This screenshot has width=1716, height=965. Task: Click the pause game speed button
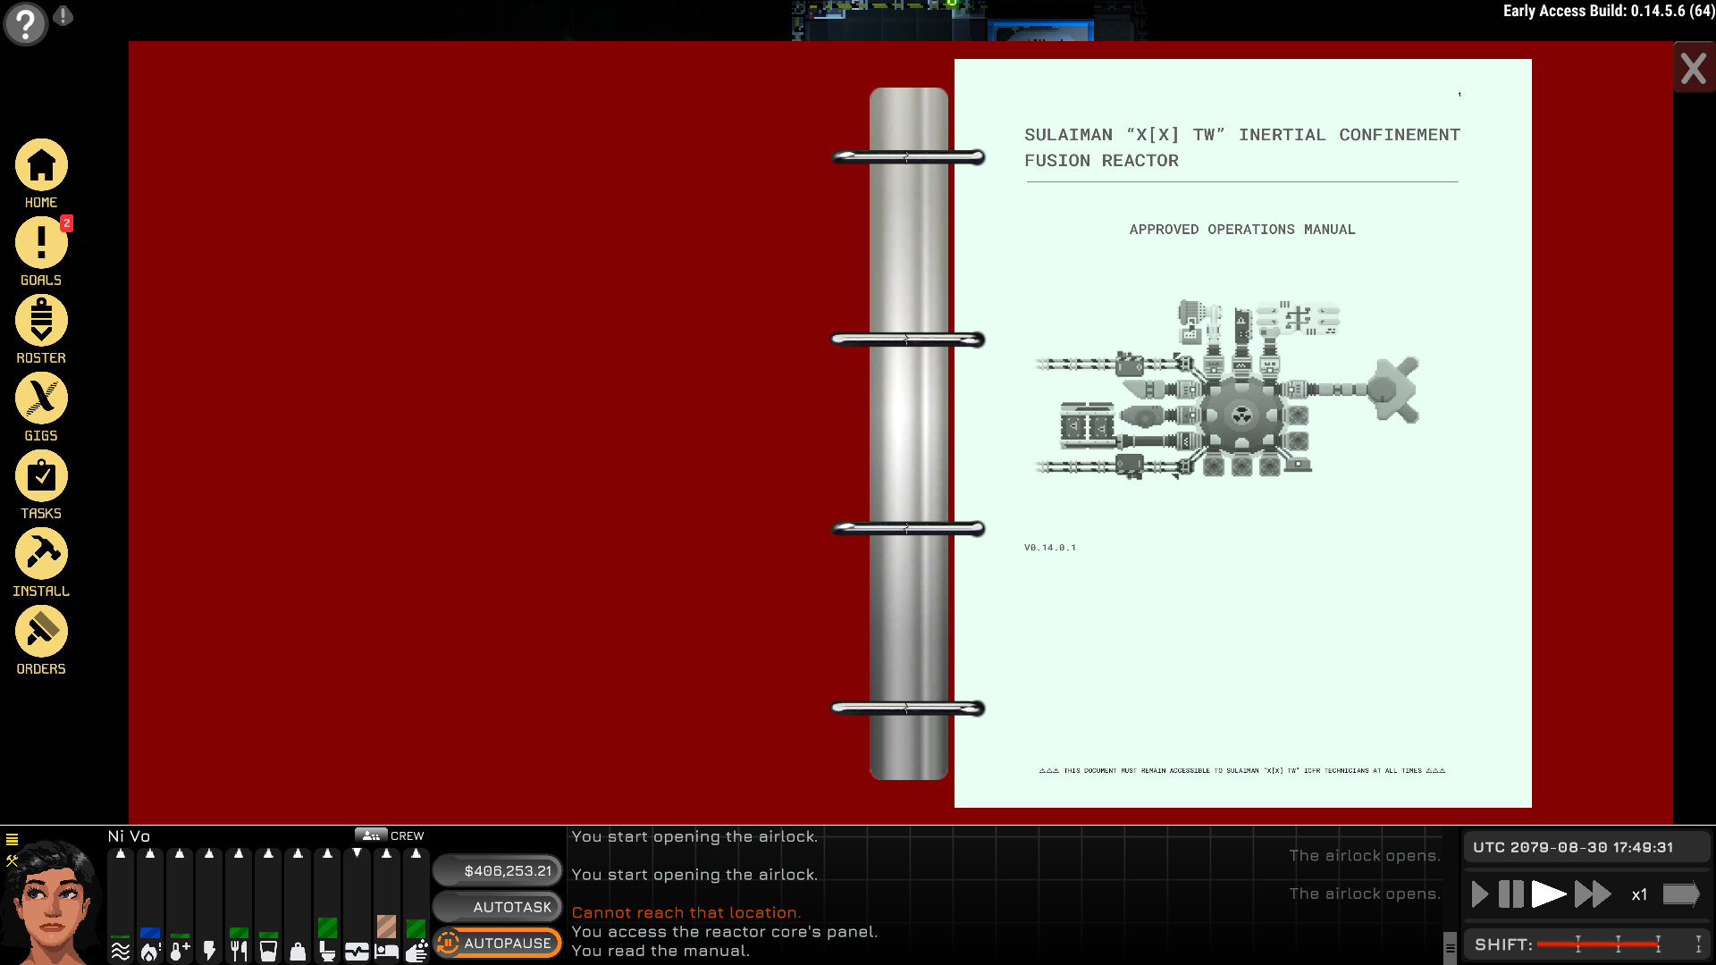pyautogui.click(x=1510, y=894)
